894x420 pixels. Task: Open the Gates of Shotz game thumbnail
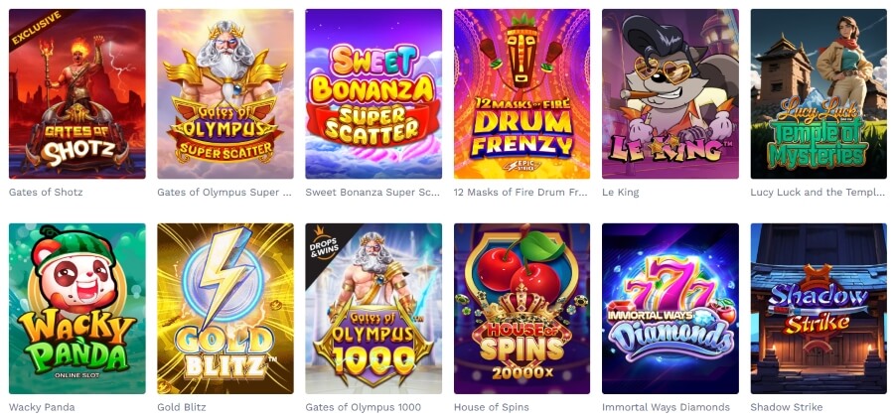tap(76, 93)
